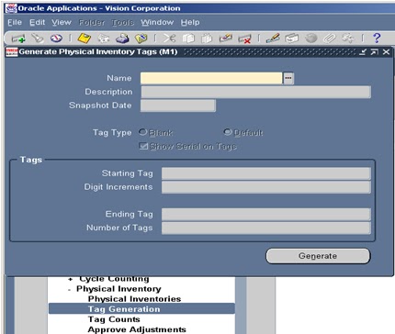The width and height of the screenshot is (395, 334).
Task: Select the Tag Generation navigator item
Action: pos(141,309)
